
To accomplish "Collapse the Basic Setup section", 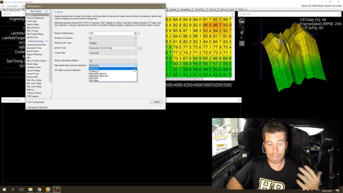I will (x=46, y=11).
